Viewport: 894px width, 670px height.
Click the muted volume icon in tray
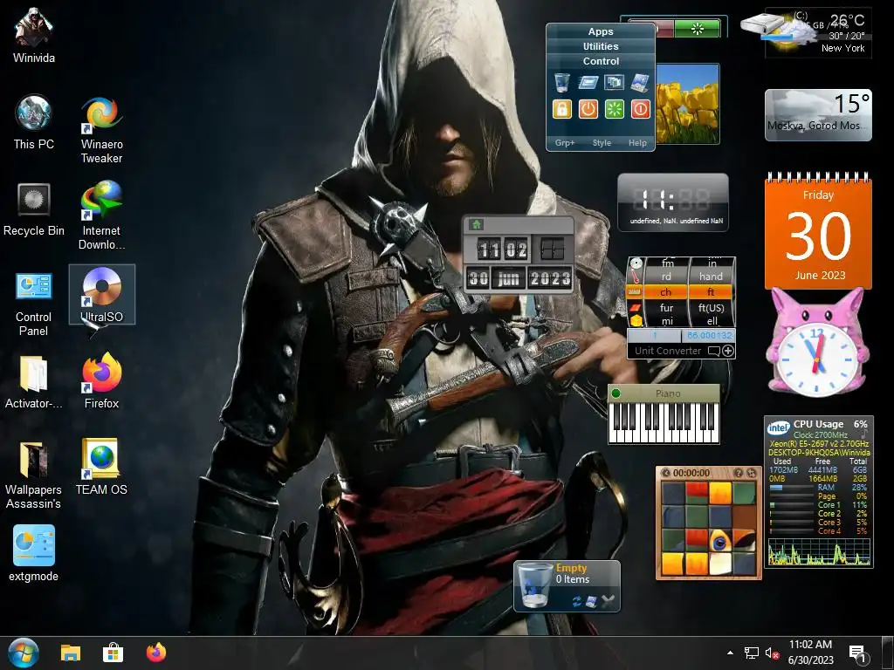(x=772, y=653)
